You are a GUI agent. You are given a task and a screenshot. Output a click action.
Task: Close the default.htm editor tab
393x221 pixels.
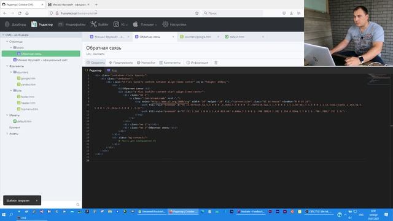(263, 37)
